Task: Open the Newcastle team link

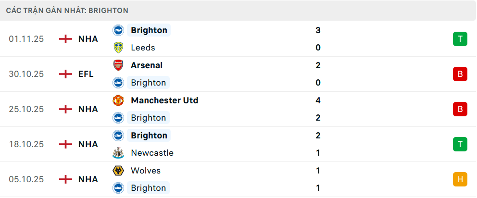Action: [152, 153]
